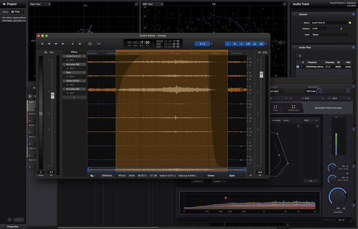
Task: Click the clip dB value field -2.7
Action: click(51, 172)
